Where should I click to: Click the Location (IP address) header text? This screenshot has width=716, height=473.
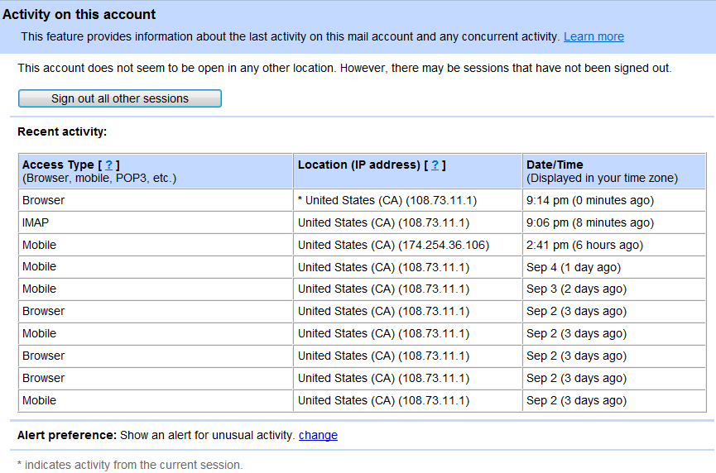(x=359, y=165)
